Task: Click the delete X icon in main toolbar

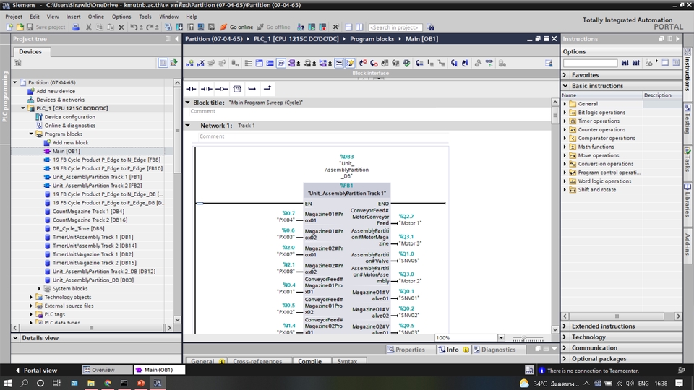Action: 121,27
